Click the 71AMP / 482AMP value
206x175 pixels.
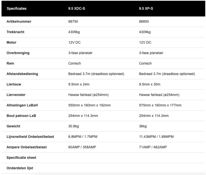153,147
